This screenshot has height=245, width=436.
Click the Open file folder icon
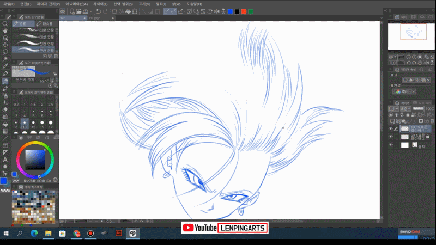point(78,11)
